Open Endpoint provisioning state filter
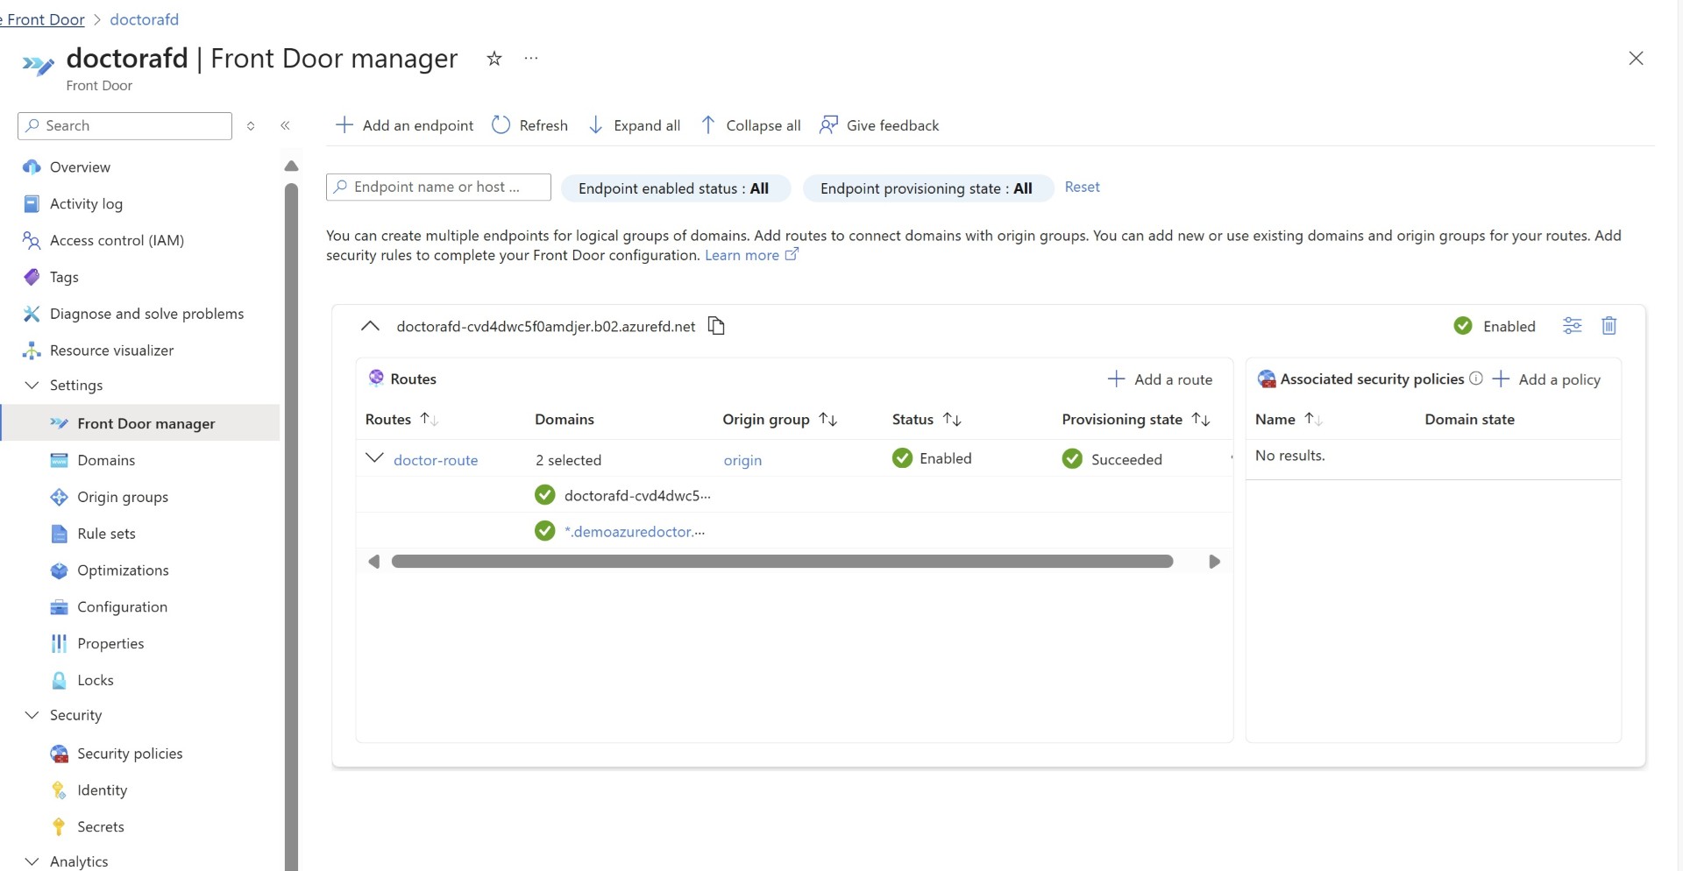Image resolution: width=1683 pixels, height=871 pixels. 927,188
